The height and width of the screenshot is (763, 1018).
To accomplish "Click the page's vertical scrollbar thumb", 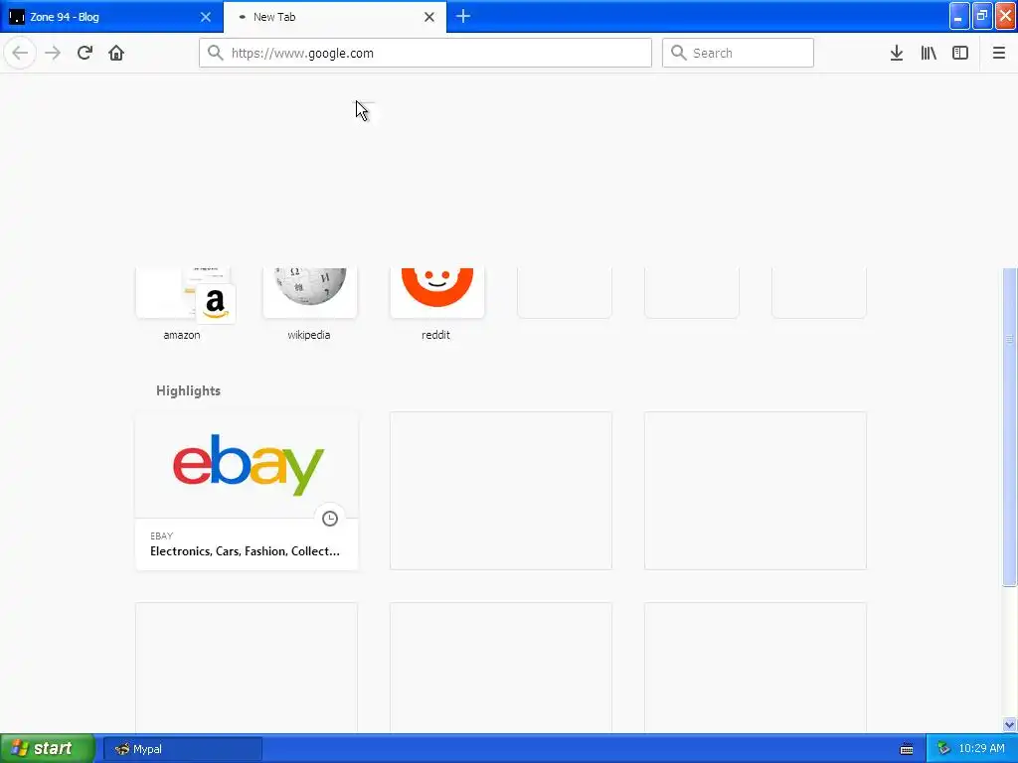I will [1010, 427].
